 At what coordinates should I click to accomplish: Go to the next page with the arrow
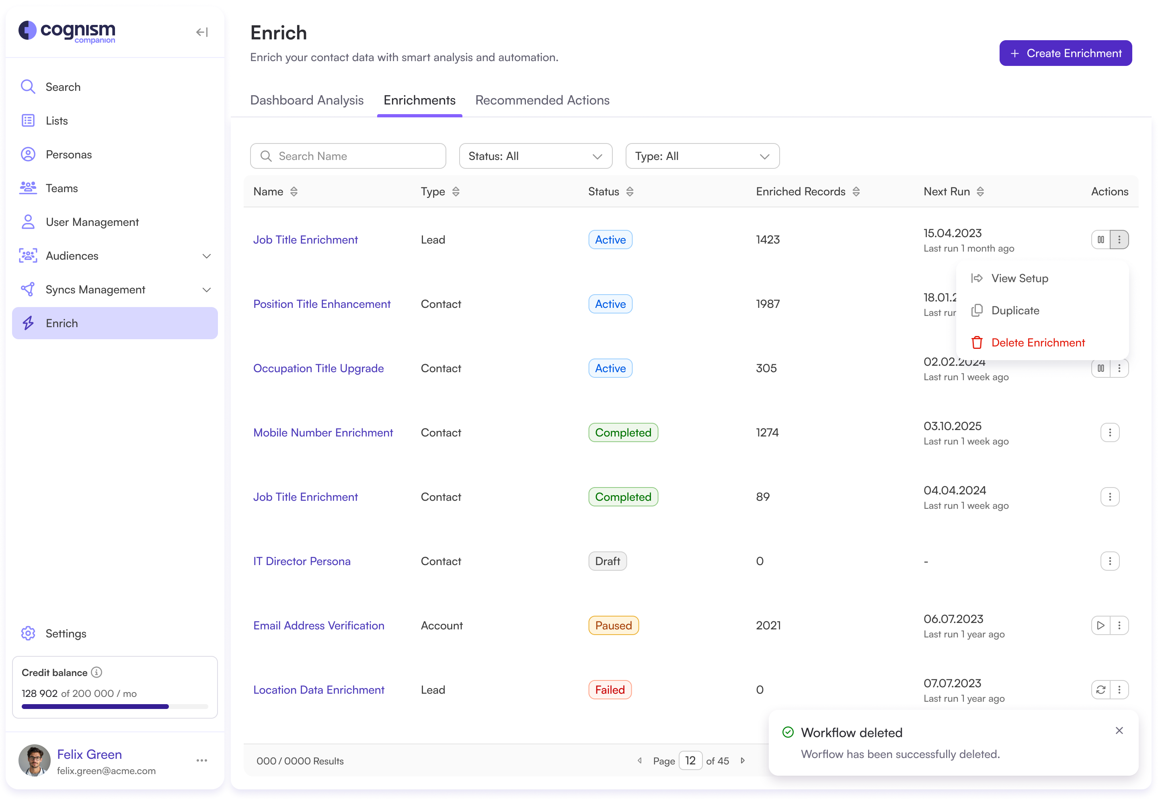click(x=743, y=761)
